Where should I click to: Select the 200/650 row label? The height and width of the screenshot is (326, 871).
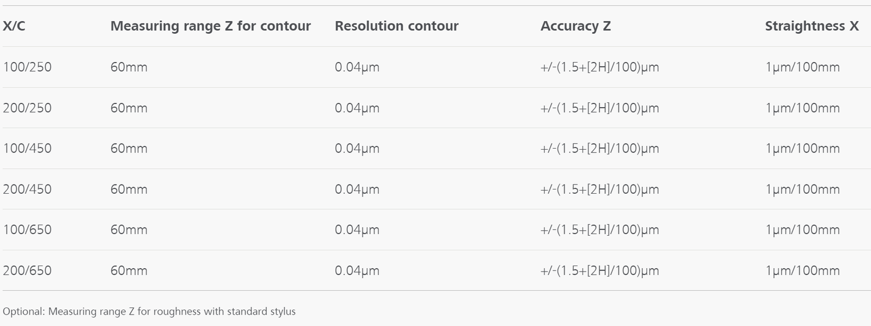27,270
